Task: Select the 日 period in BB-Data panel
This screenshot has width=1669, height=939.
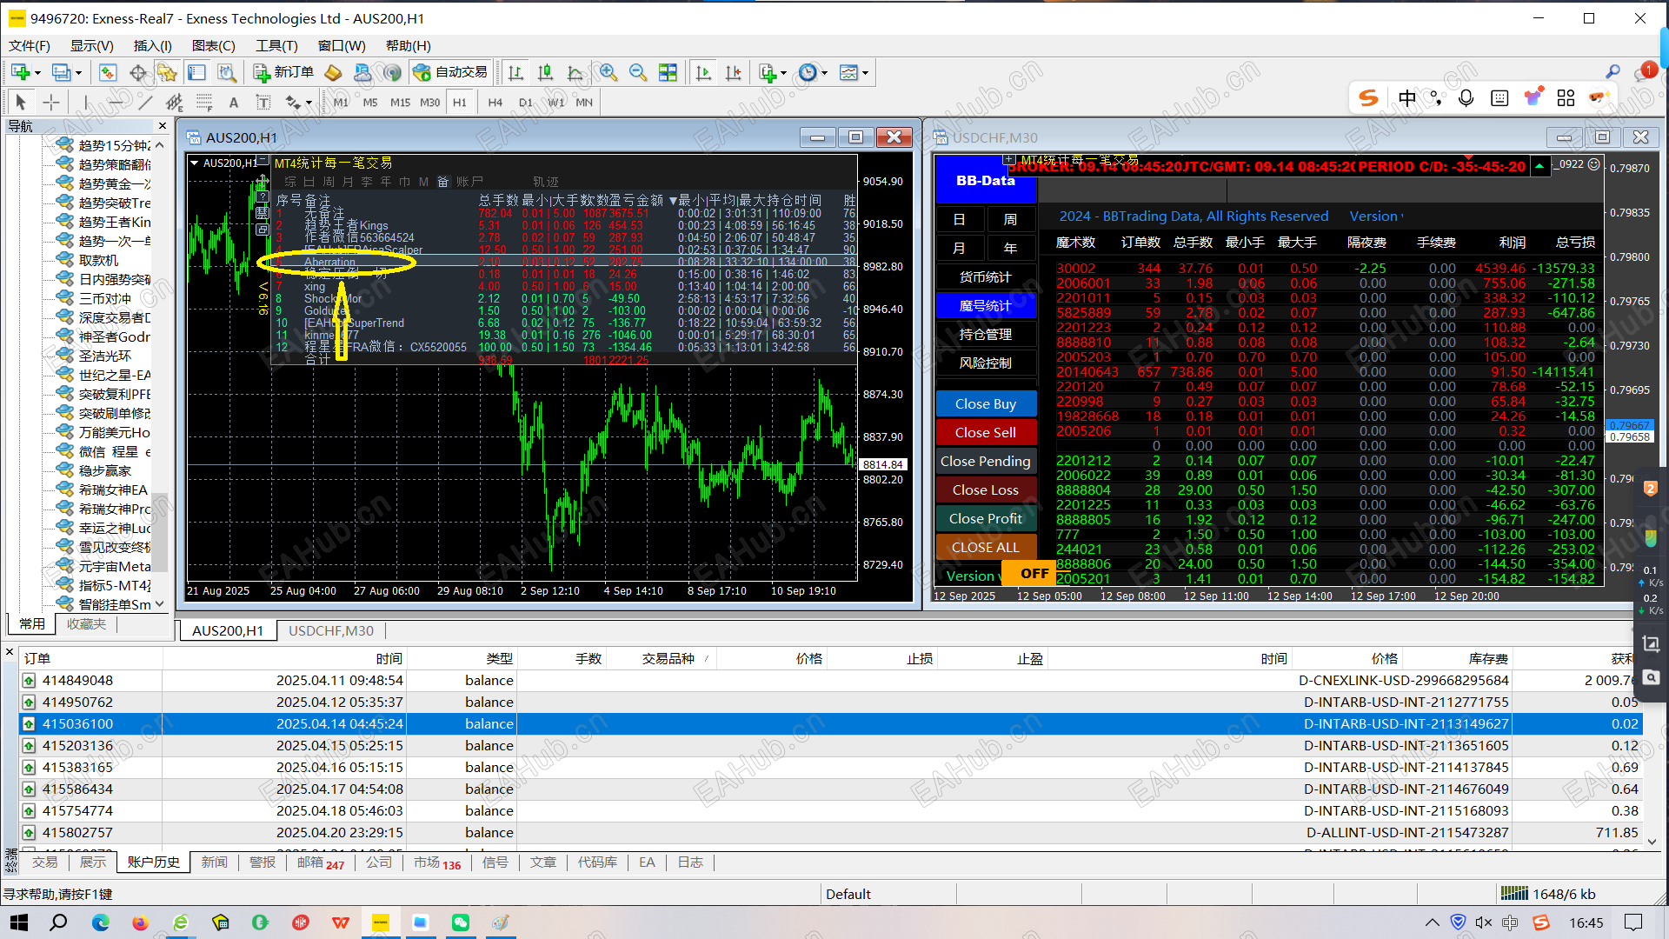Action: pyautogui.click(x=960, y=220)
